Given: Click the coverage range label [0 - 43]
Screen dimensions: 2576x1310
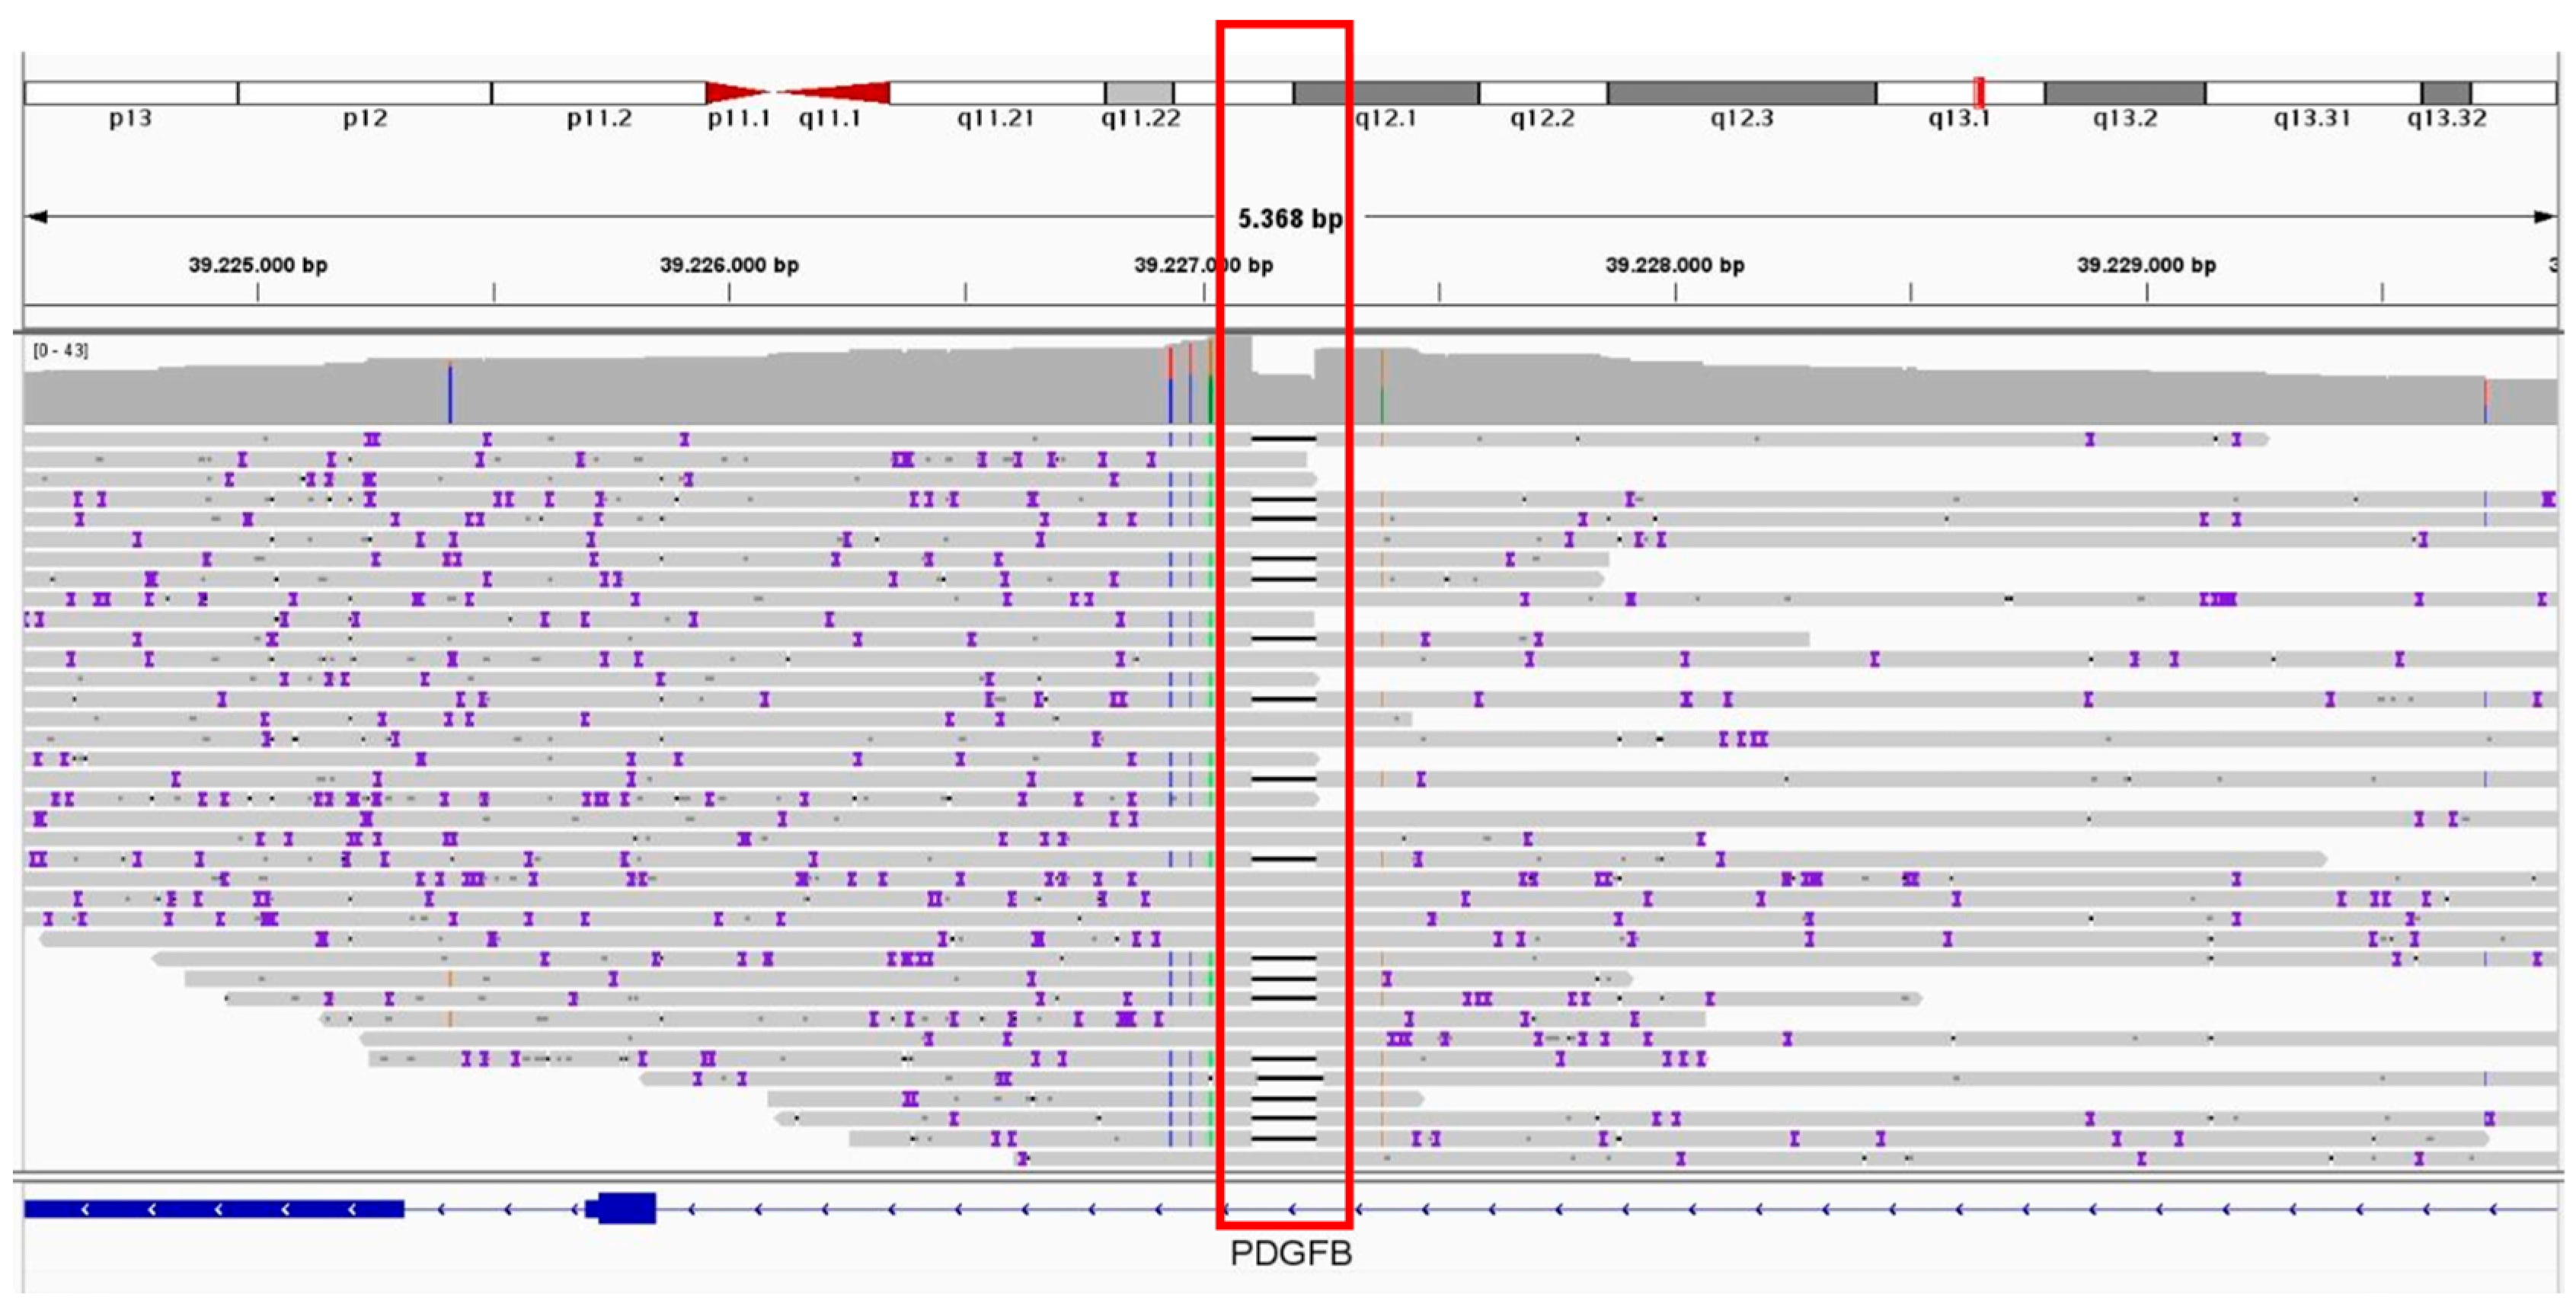Looking at the screenshot, I should point(60,350).
